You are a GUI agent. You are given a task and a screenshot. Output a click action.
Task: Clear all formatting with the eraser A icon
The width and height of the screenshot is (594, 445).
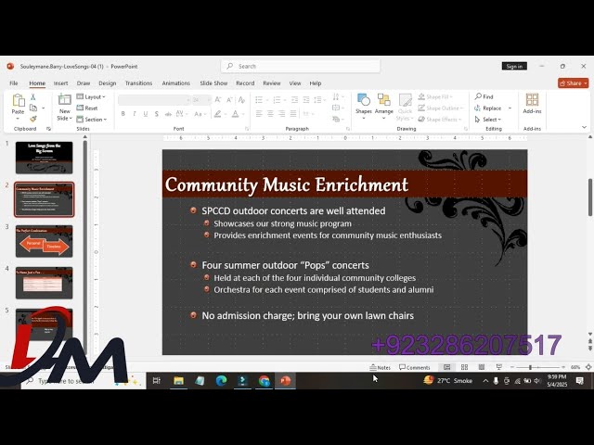pos(241,100)
